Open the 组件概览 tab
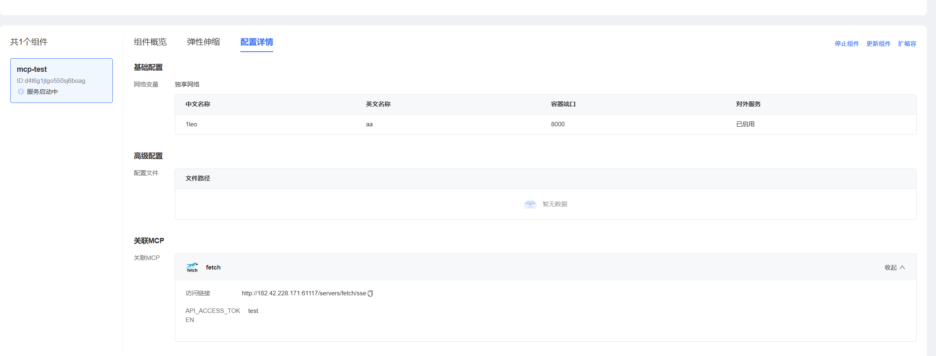The height and width of the screenshot is (356, 936). point(150,42)
